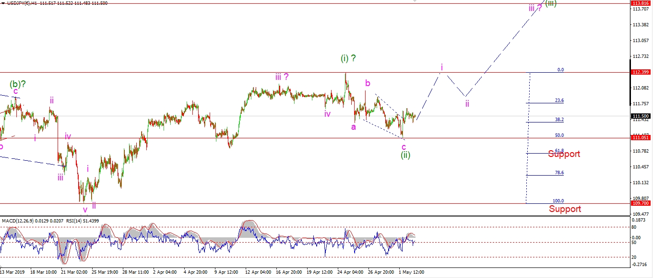Click the 13 Mar 2019 date label
This screenshot has height=278, width=653.
pyautogui.click(x=13, y=272)
